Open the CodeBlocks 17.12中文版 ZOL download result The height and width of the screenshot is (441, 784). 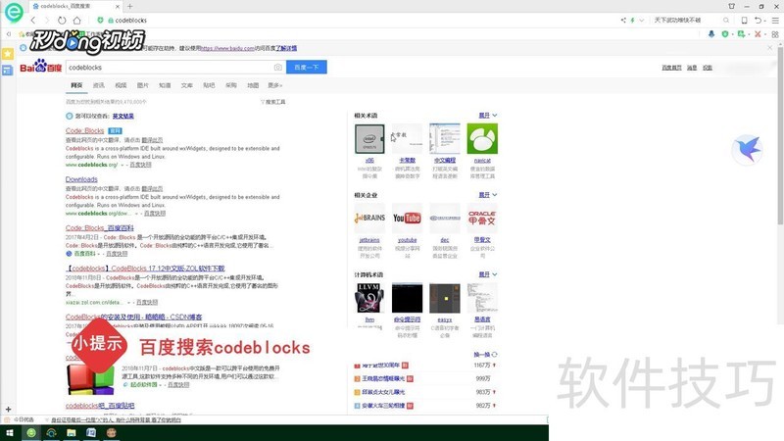click(146, 269)
